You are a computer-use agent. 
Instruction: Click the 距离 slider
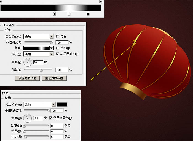tap(36, 126)
